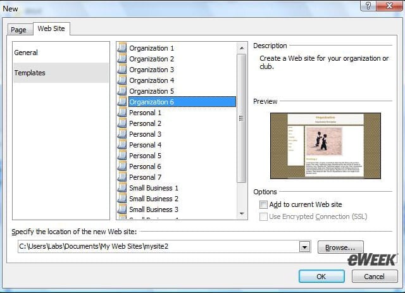This screenshot has height=293, width=405.
Task: Click template list scrollbar down arrow
Action: pyautogui.click(x=242, y=214)
